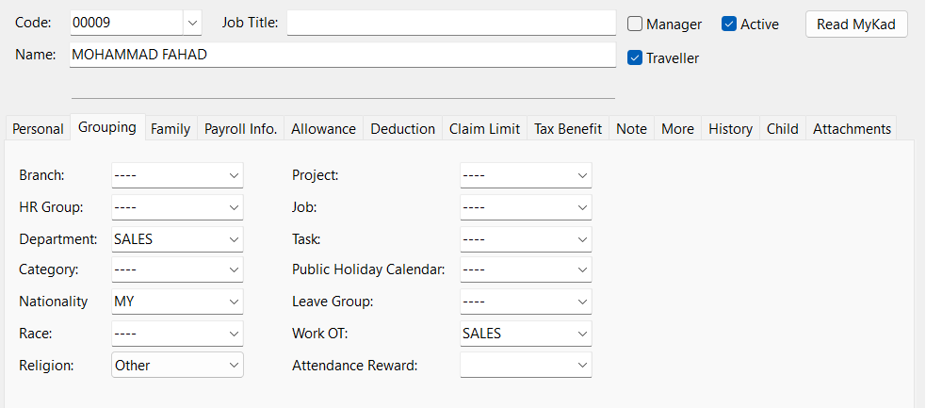The width and height of the screenshot is (926, 408).
Task: Select the Tax Benefit tab
Action: (568, 129)
